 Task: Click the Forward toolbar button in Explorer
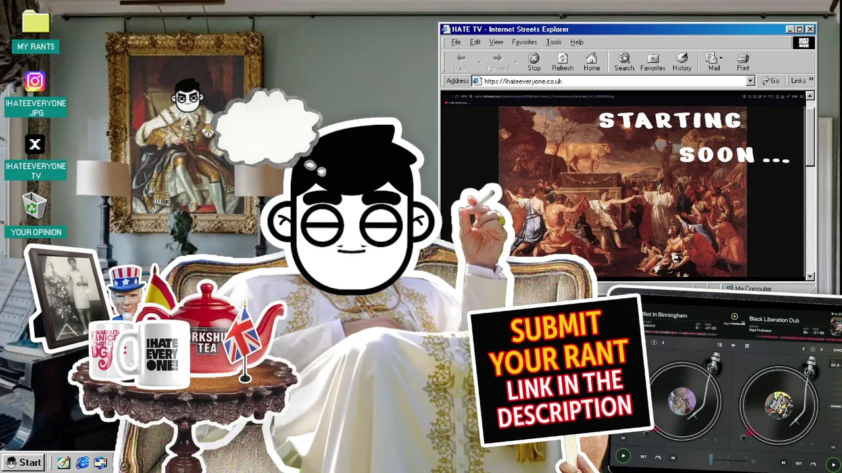(497, 62)
